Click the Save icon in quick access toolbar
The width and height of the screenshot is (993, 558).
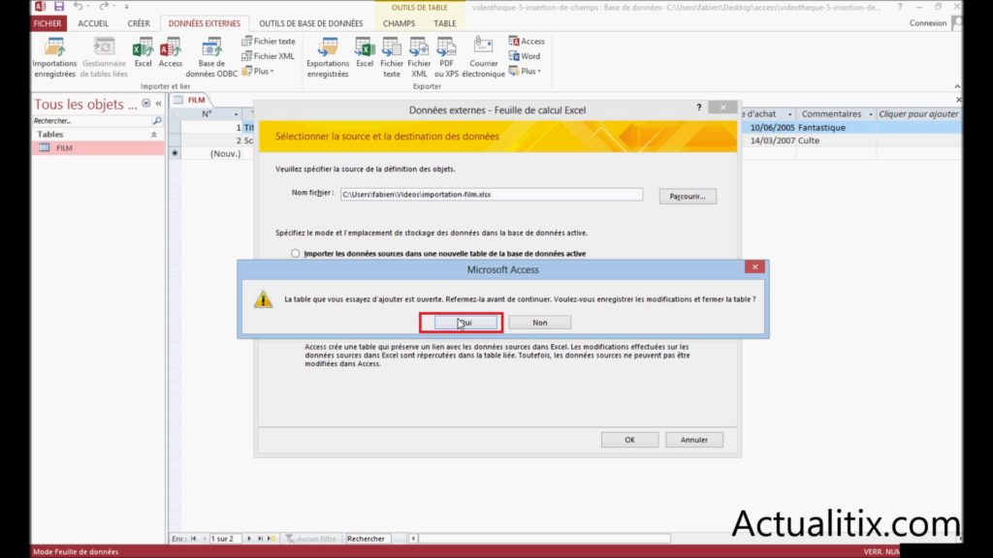click(59, 7)
